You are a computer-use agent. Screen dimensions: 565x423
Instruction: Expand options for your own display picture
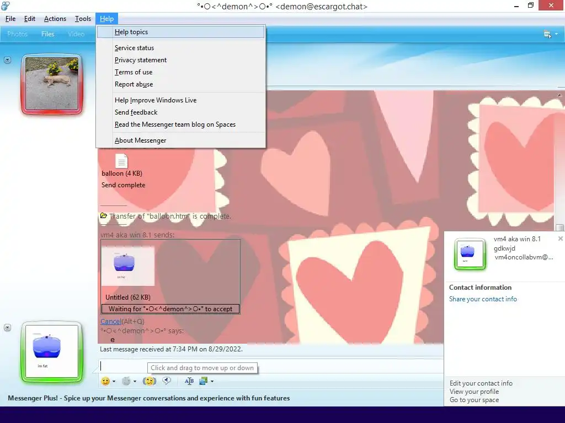click(7, 327)
